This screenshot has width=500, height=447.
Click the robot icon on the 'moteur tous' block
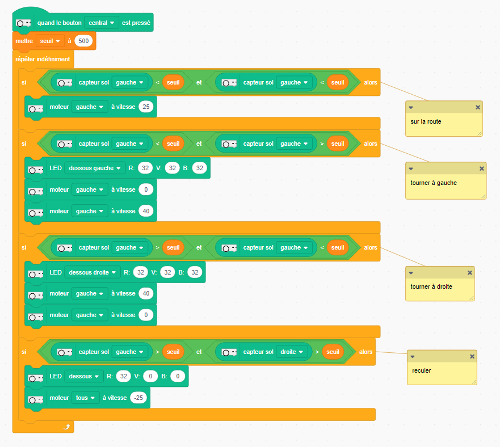coord(35,399)
